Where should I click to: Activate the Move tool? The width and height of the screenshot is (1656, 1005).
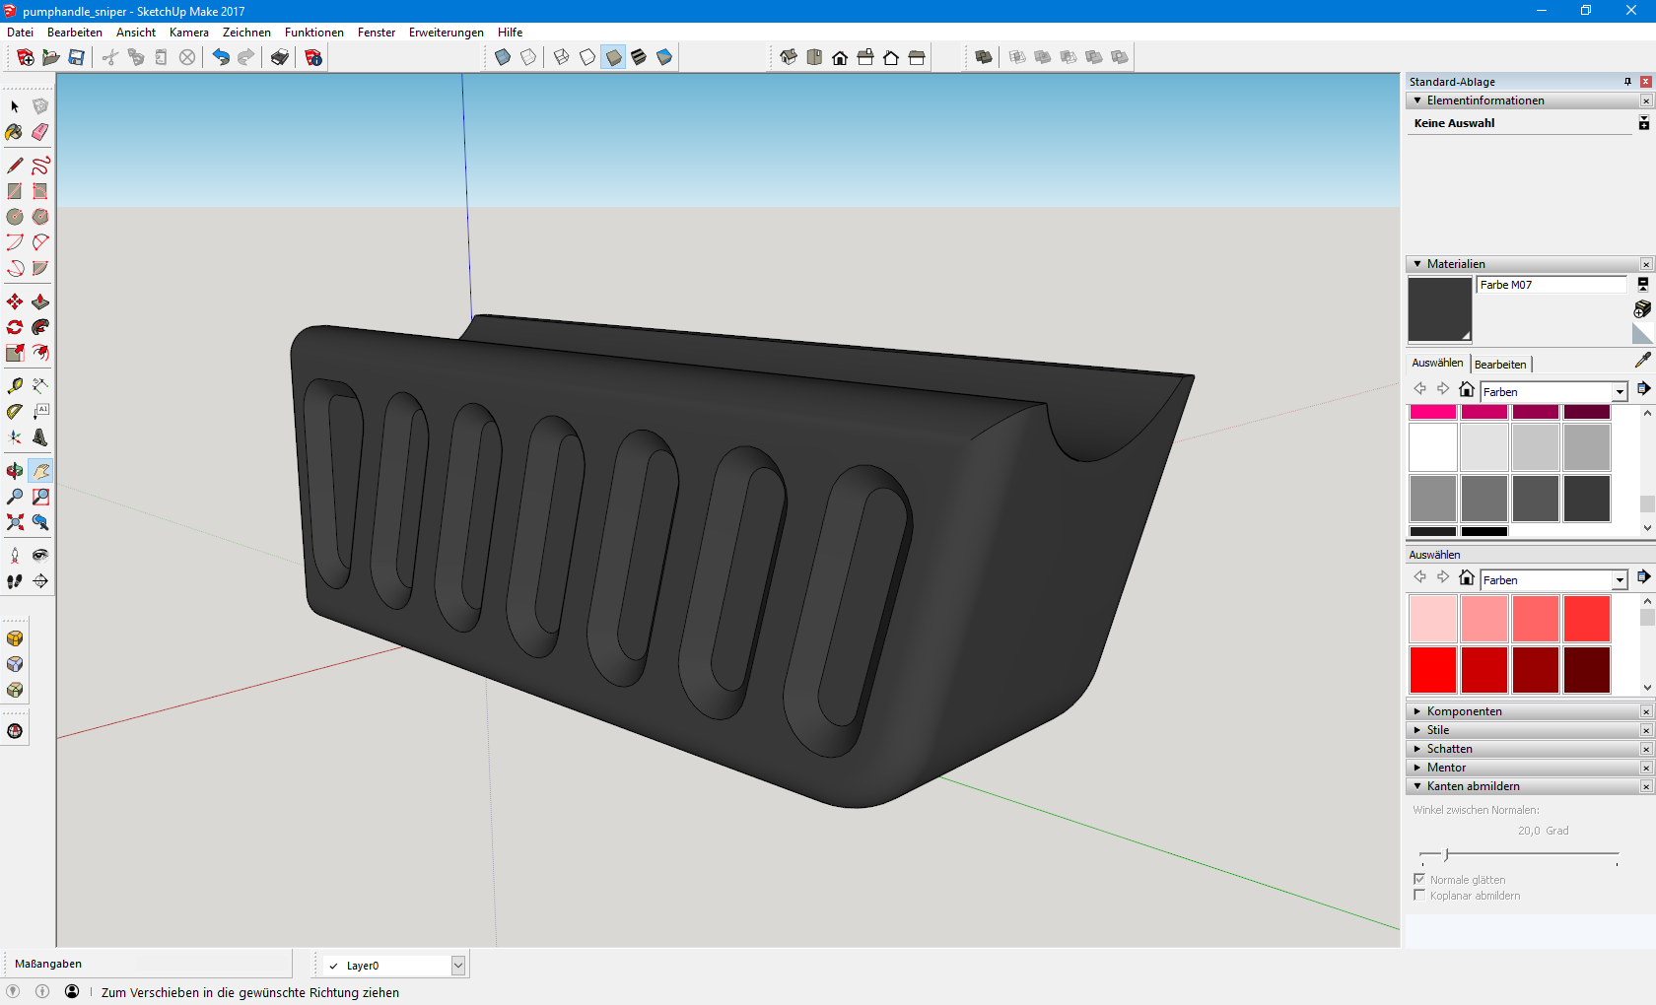[x=15, y=301]
